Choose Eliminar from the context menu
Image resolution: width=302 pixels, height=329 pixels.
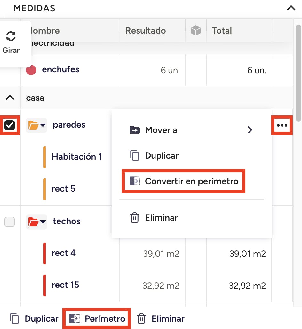[161, 218]
